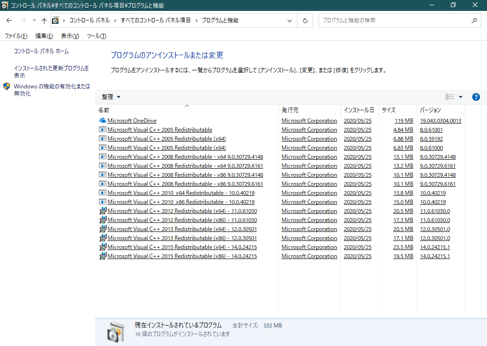This screenshot has width=487, height=346.
Task: Expand the view options dropdown arrow
Action: point(460,97)
